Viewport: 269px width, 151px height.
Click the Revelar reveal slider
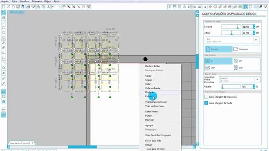click(x=231, y=87)
